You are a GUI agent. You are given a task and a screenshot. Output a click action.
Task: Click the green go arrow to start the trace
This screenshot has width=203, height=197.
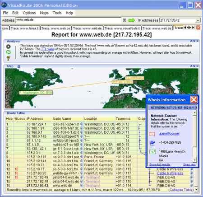tap(132, 20)
